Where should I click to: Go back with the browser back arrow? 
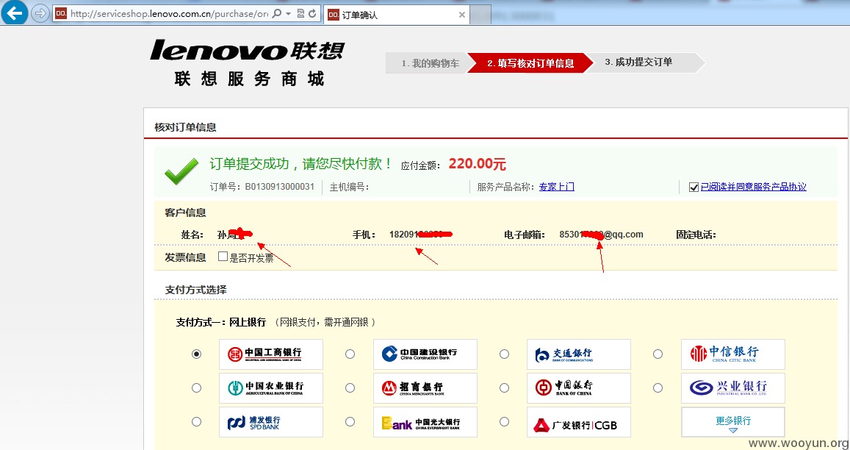tap(15, 12)
